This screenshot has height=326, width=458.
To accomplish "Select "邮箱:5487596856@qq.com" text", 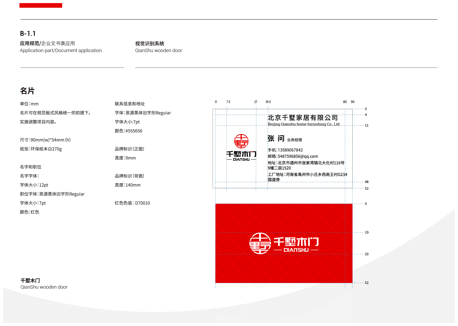I will (x=293, y=156).
